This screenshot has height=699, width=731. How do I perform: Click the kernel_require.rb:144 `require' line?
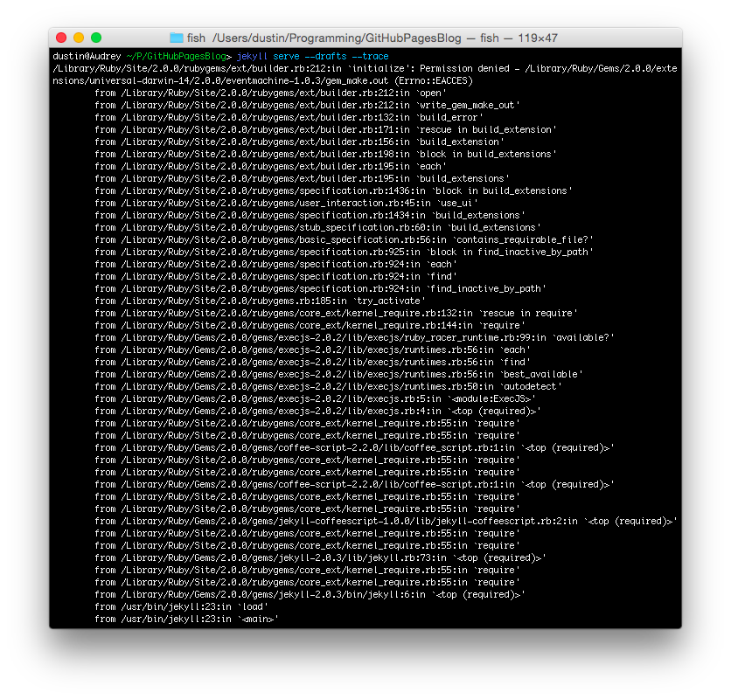click(x=310, y=325)
